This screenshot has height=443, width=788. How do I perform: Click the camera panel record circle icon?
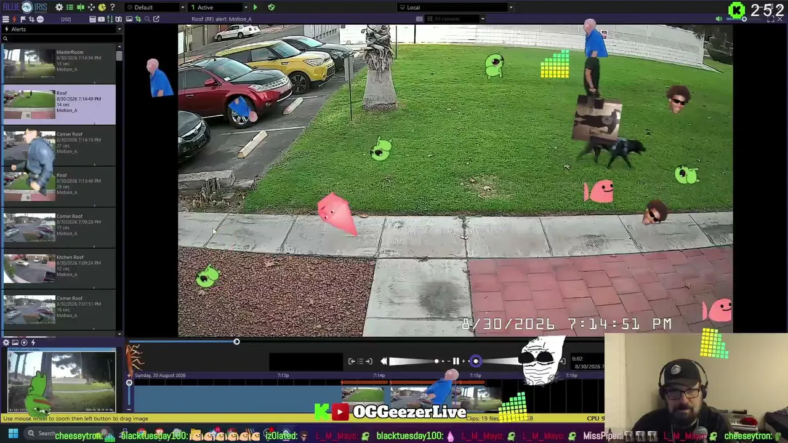coord(24,343)
